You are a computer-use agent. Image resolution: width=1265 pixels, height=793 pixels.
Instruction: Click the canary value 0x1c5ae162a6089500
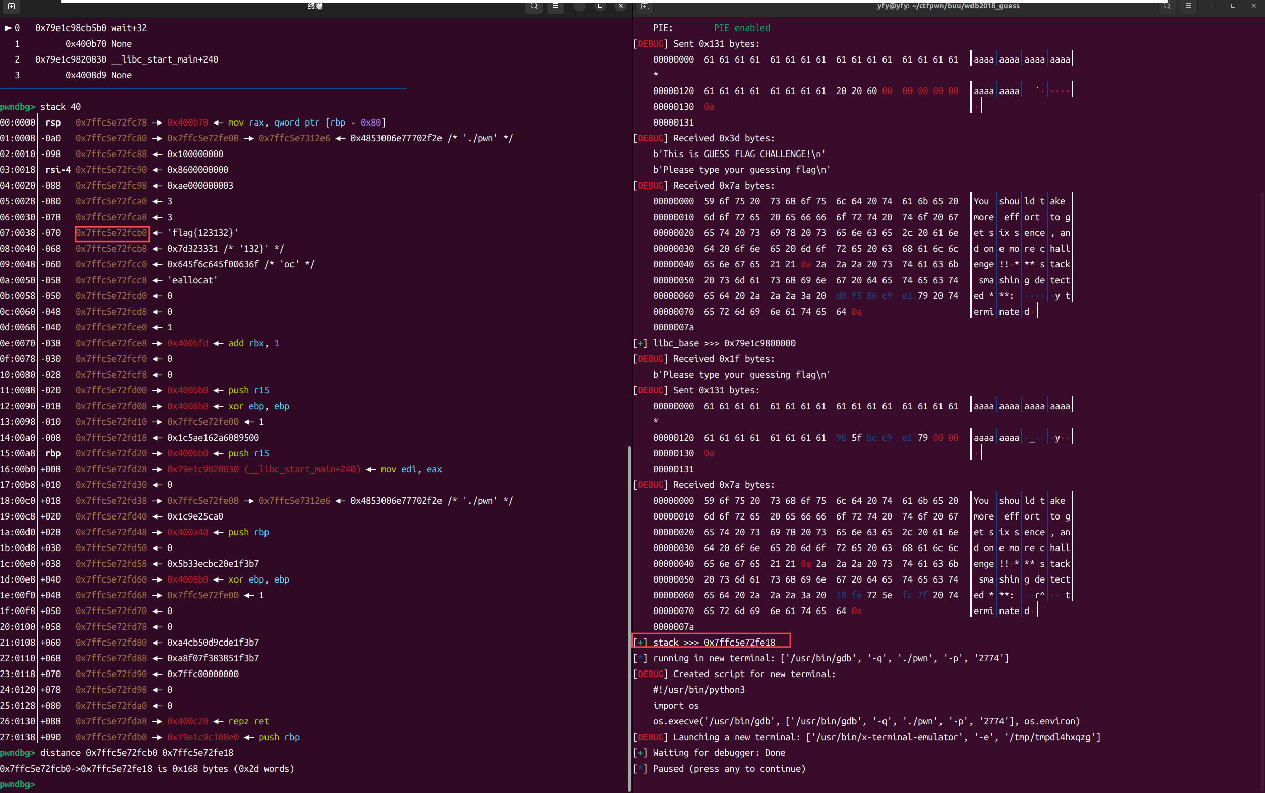click(213, 437)
